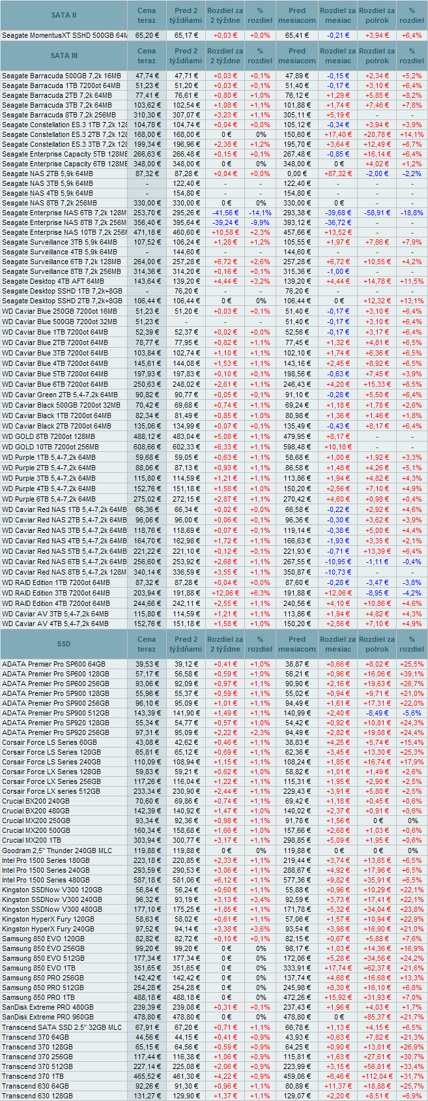Select +11,37 € monthly value for Transcend 630 64GB
428x1101 pixels.
point(337,1086)
